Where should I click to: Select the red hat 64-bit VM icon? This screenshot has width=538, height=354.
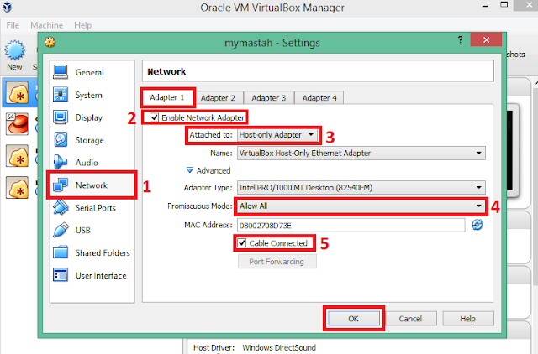coord(17,124)
